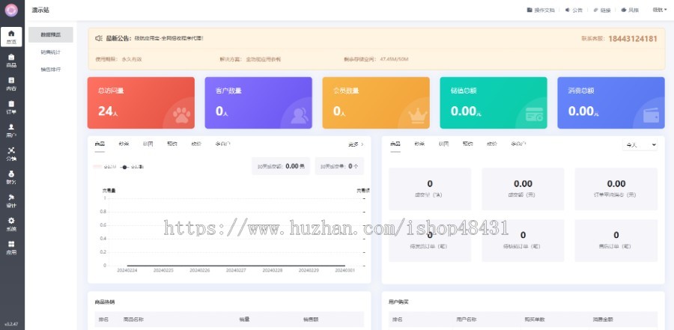This screenshot has width=674, height=330.
Task: Click the people icon on 客户数量 card
Action: 299,115
